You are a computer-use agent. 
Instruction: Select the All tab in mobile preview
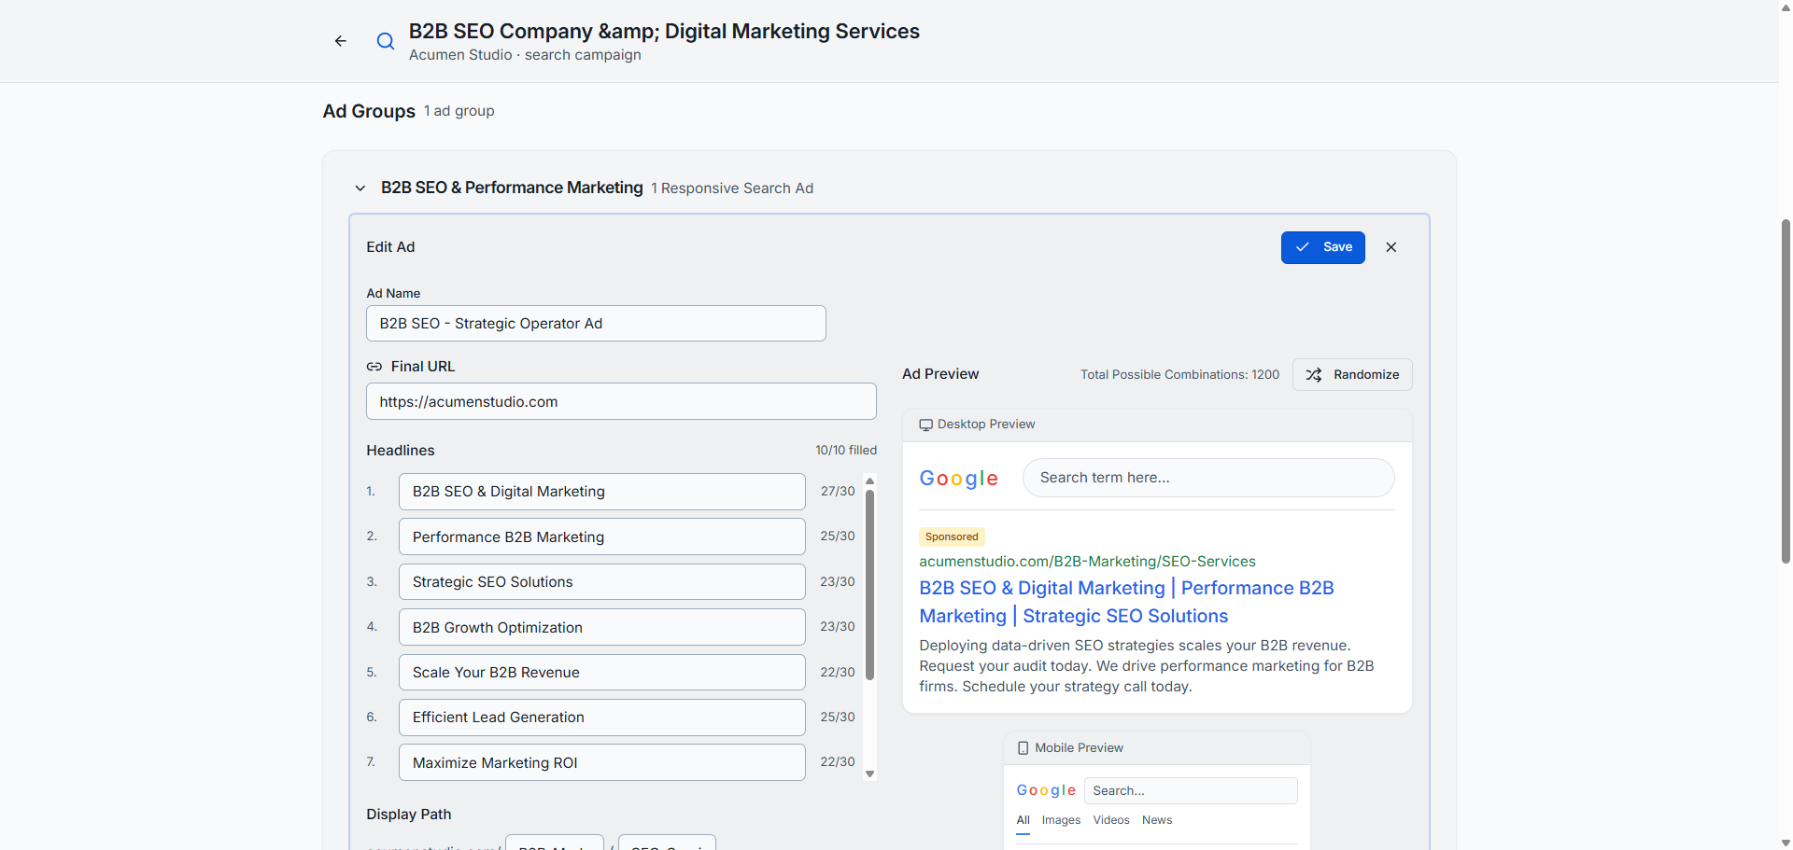pyautogui.click(x=1024, y=820)
